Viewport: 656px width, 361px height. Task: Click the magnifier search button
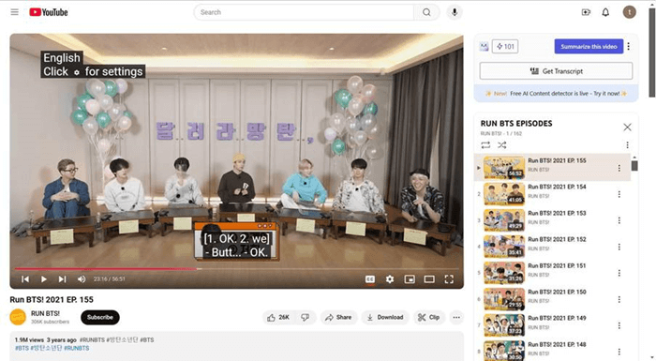[426, 12]
